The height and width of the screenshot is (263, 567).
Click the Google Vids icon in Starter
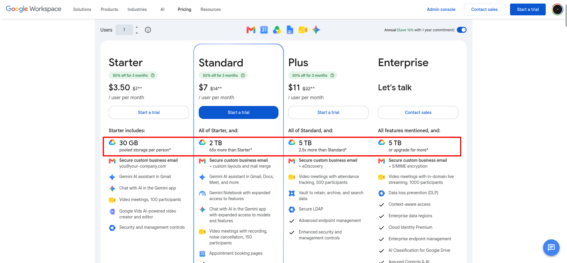(x=112, y=212)
